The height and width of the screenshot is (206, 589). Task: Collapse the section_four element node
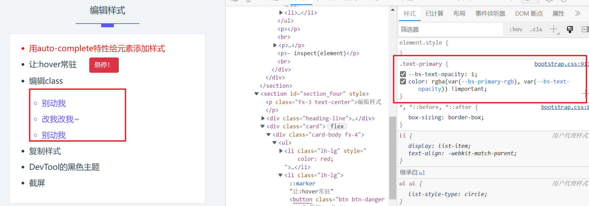coord(257,94)
